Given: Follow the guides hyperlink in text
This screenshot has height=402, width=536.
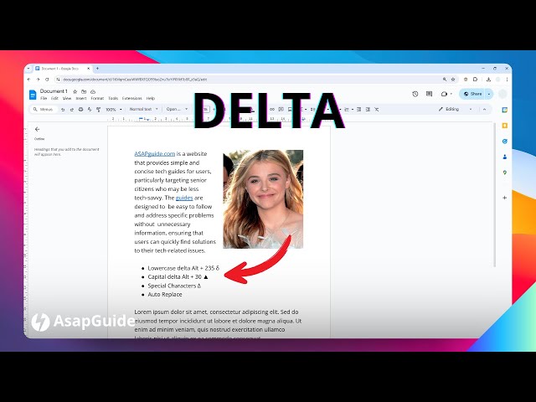Looking at the screenshot, I should click(184, 198).
